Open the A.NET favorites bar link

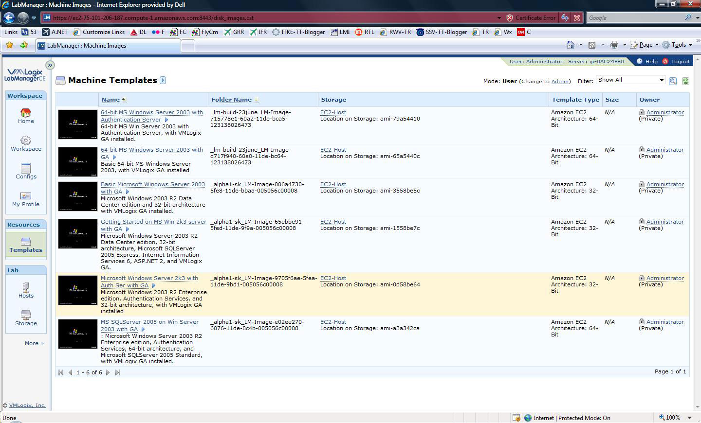point(55,32)
